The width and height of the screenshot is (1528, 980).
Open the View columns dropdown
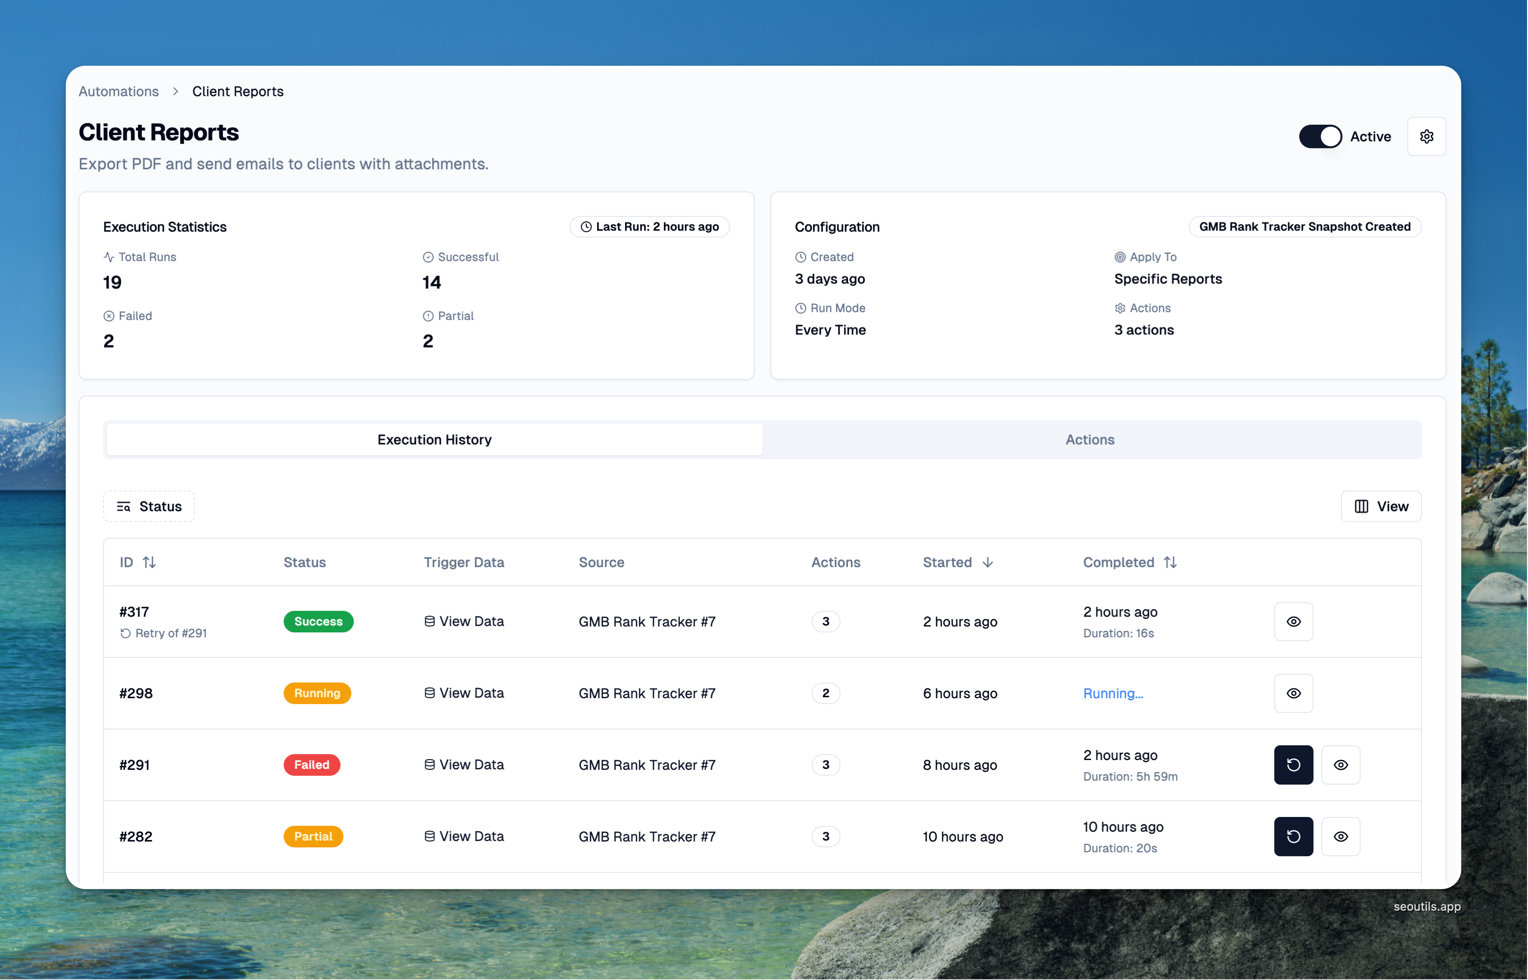1380,506
